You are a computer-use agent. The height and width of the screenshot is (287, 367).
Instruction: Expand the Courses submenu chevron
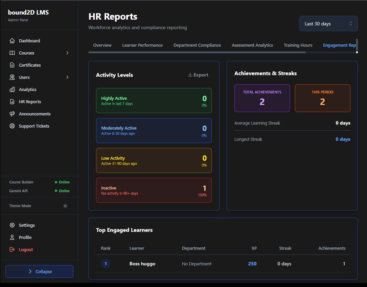coord(67,53)
